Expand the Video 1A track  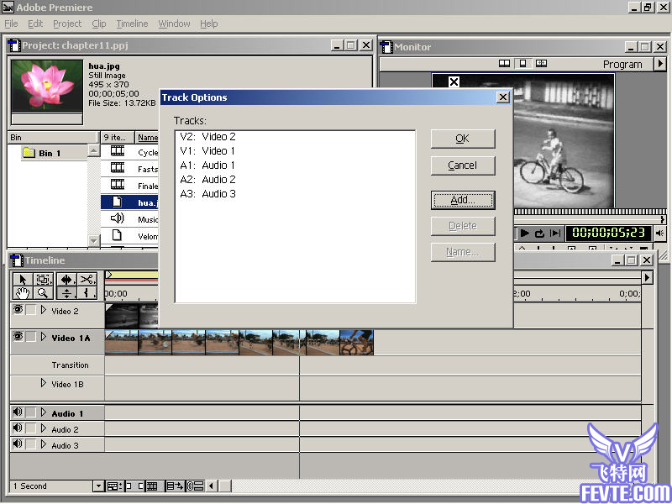[x=44, y=337]
